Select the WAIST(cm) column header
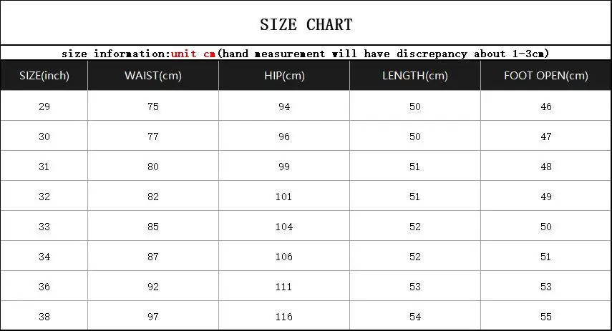 tap(153, 76)
